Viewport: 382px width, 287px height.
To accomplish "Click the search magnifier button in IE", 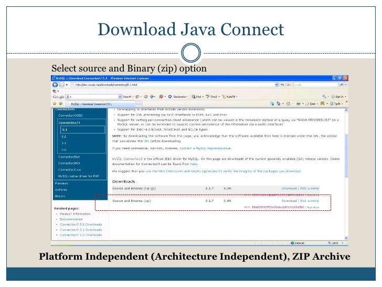I will click(x=342, y=85).
